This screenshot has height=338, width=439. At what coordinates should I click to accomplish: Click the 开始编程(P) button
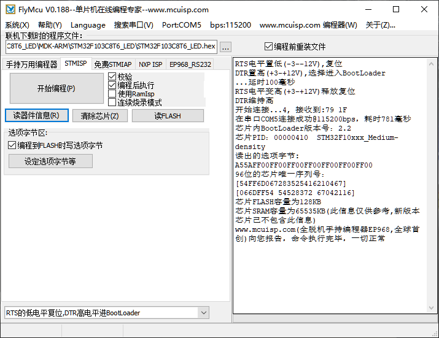tap(56, 88)
